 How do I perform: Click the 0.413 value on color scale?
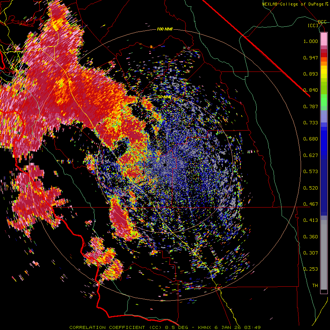click(x=311, y=220)
